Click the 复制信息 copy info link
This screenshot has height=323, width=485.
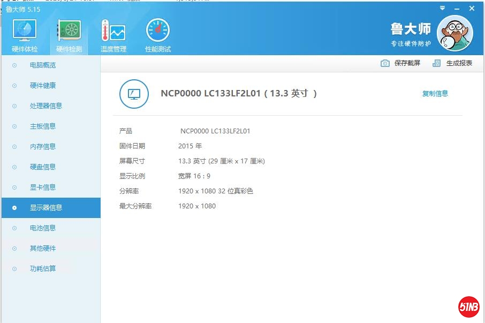point(435,93)
